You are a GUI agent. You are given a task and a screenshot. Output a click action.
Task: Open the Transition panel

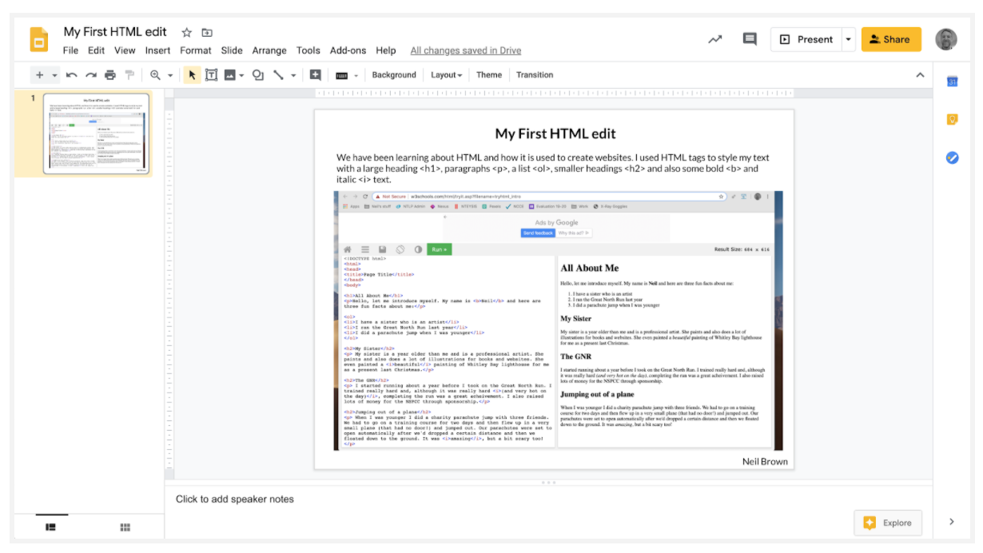tap(535, 75)
